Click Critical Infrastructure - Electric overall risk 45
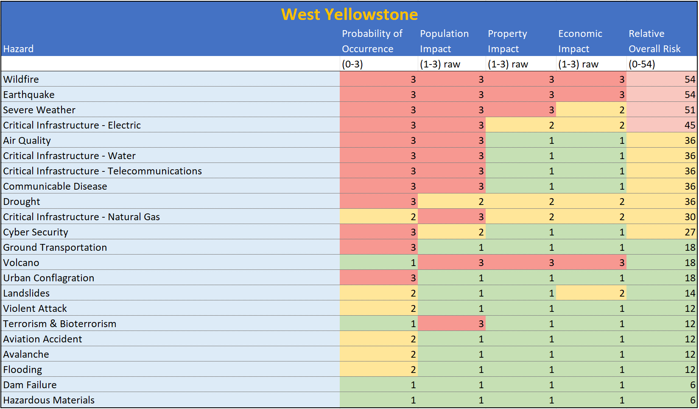 (689, 125)
